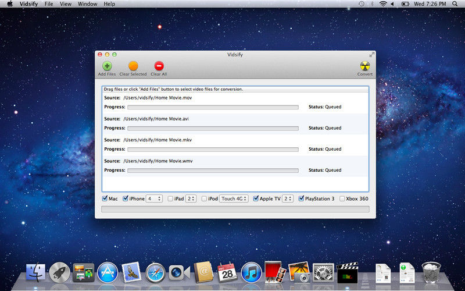Enable the iPod checkbox
The height and width of the screenshot is (291, 465).
(204, 198)
